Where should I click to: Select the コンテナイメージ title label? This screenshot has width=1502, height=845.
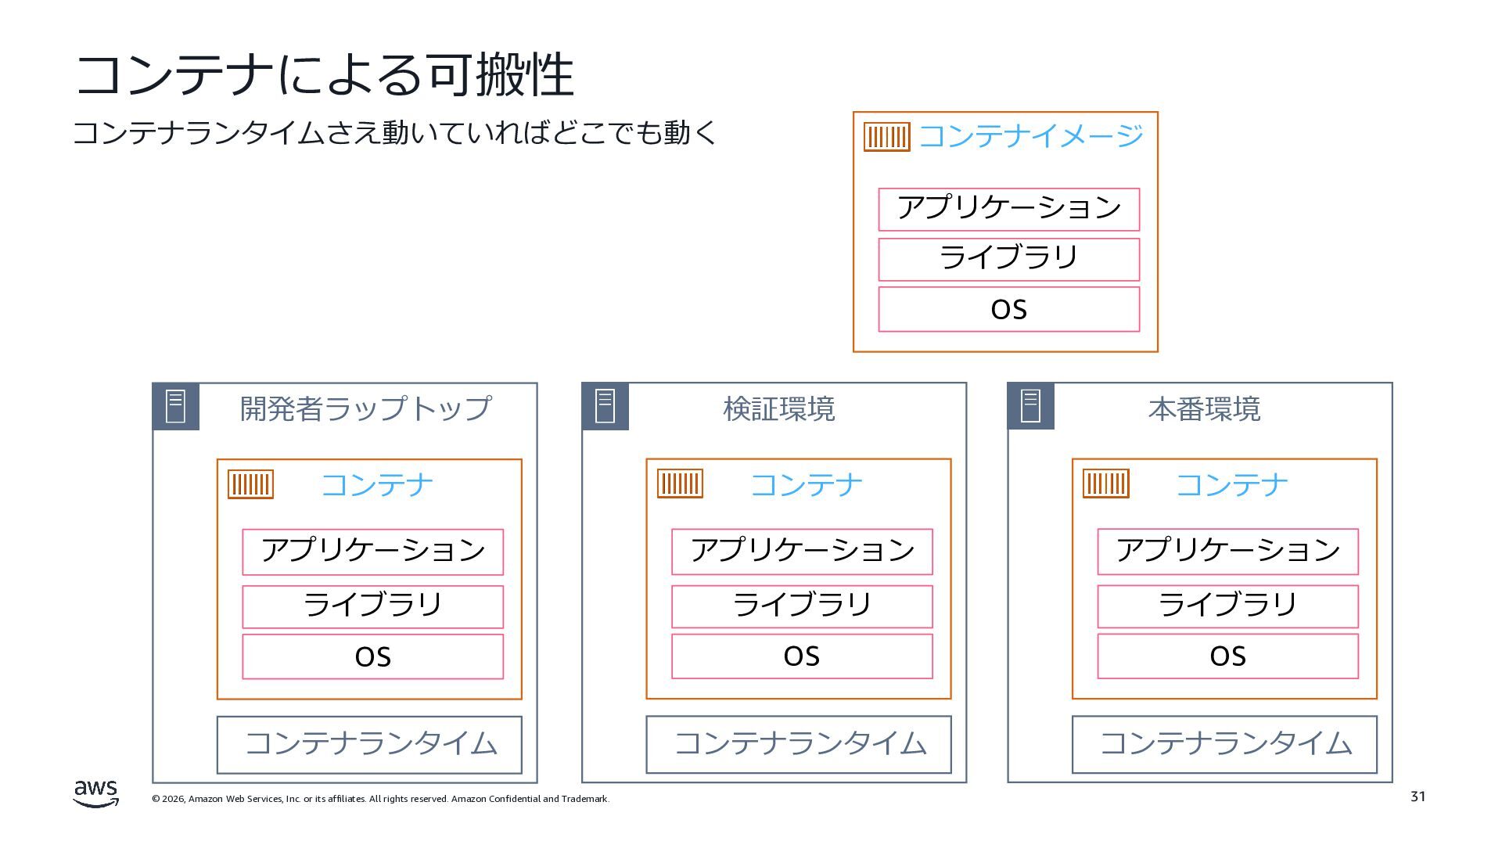(x=1030, y=136)
